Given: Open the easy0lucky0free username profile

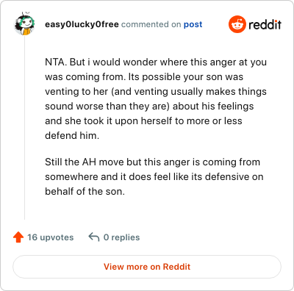Looking at the screenshot, I should click(82, 24).
